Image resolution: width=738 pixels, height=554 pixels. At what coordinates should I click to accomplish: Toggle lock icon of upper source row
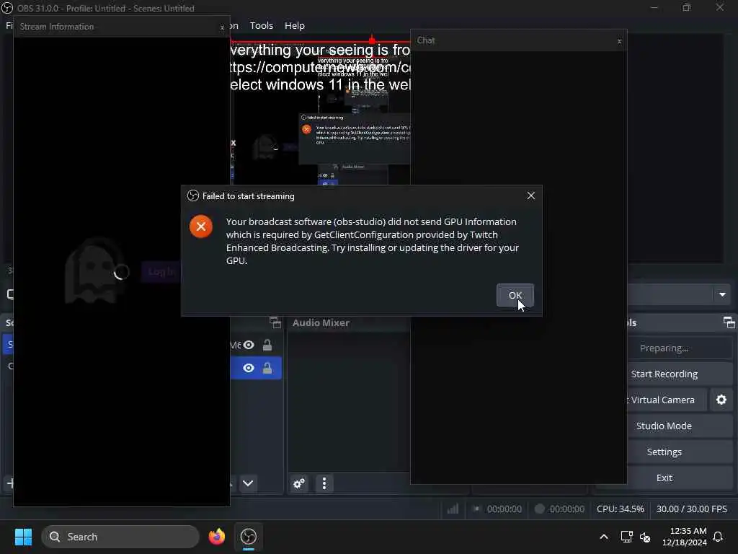pyautogui.click(x=267, y=345)
